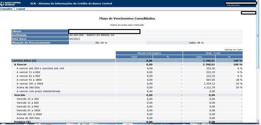Click the A vencer 91 a 180d label
261x125 pixels.
tap(29, 80)
